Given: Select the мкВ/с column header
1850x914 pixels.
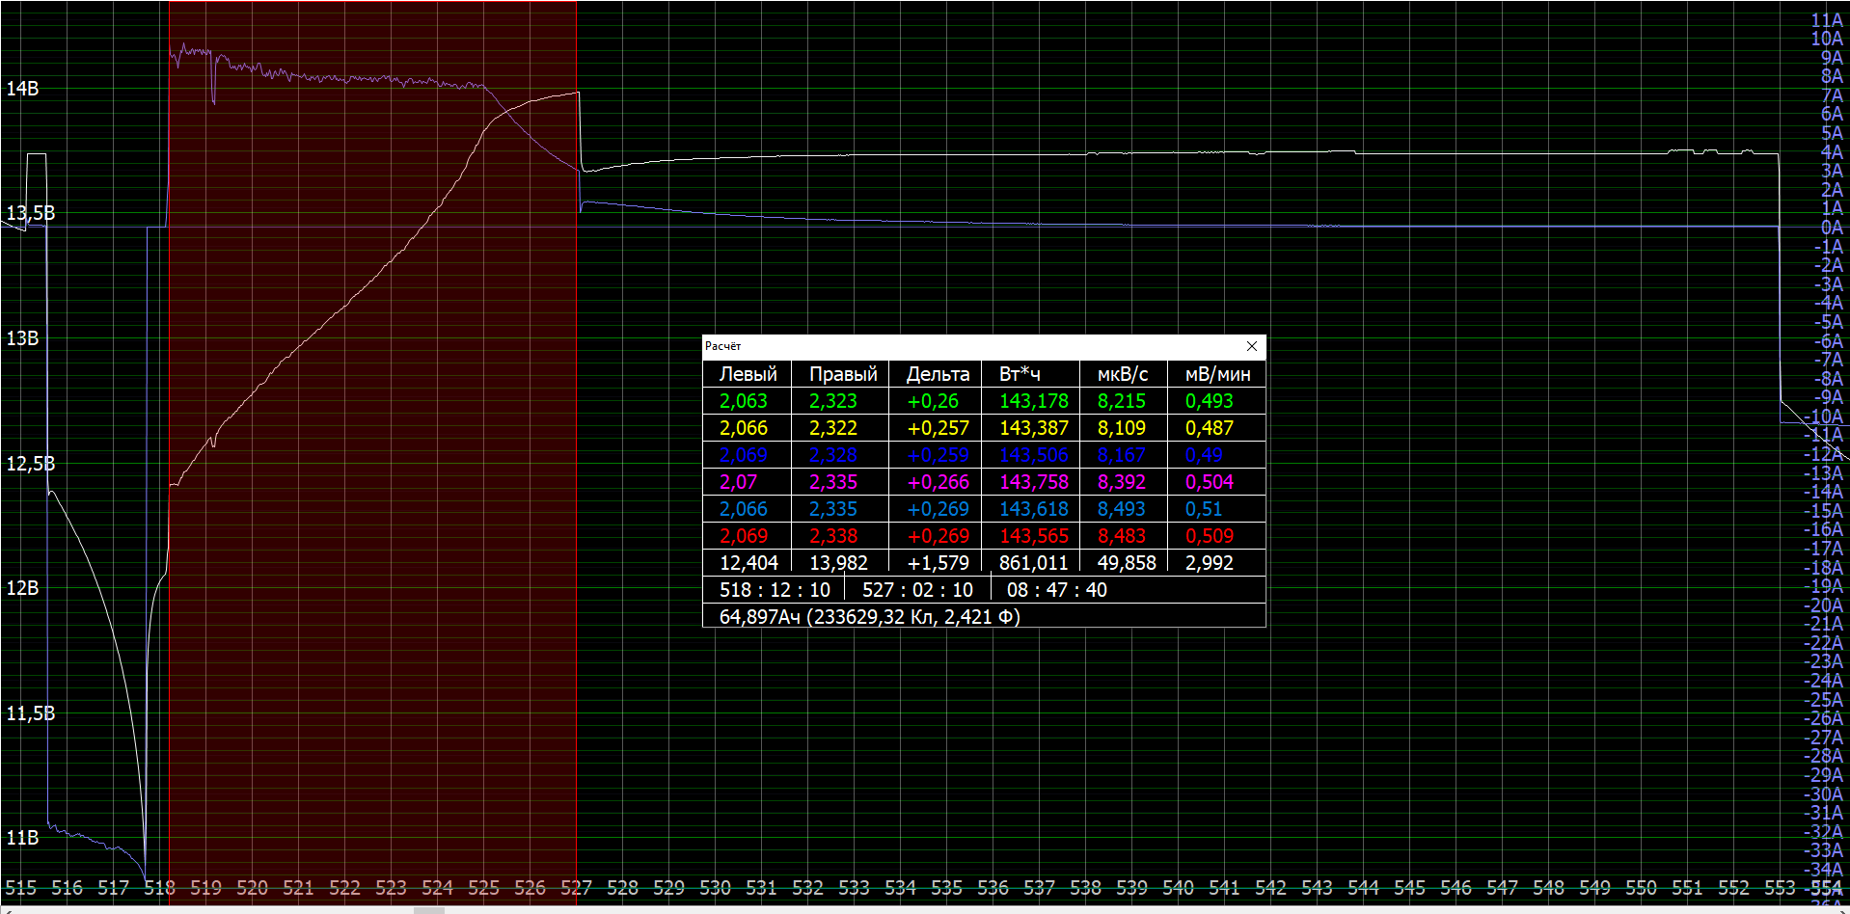Looking at the screenshot, I should [1122, 374].
